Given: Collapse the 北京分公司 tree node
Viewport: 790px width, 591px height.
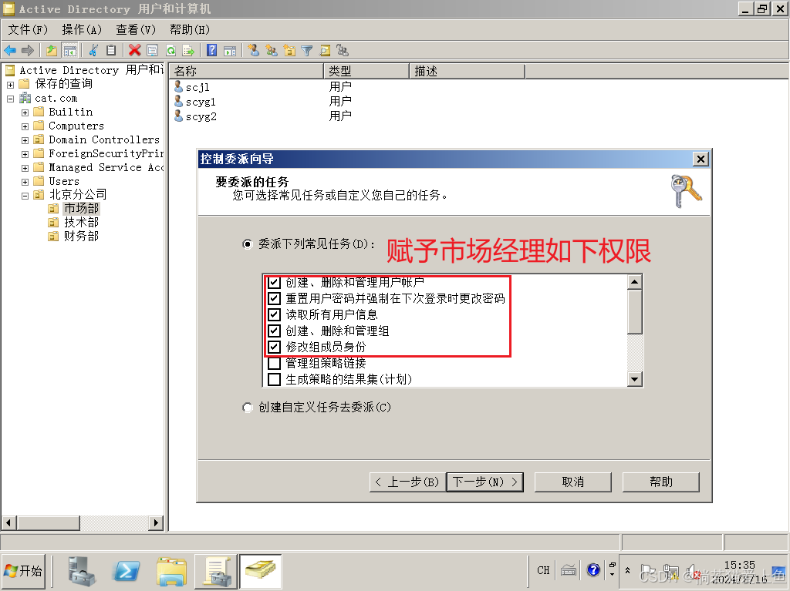Looking at the screenshot, I should tap(25, 196).
